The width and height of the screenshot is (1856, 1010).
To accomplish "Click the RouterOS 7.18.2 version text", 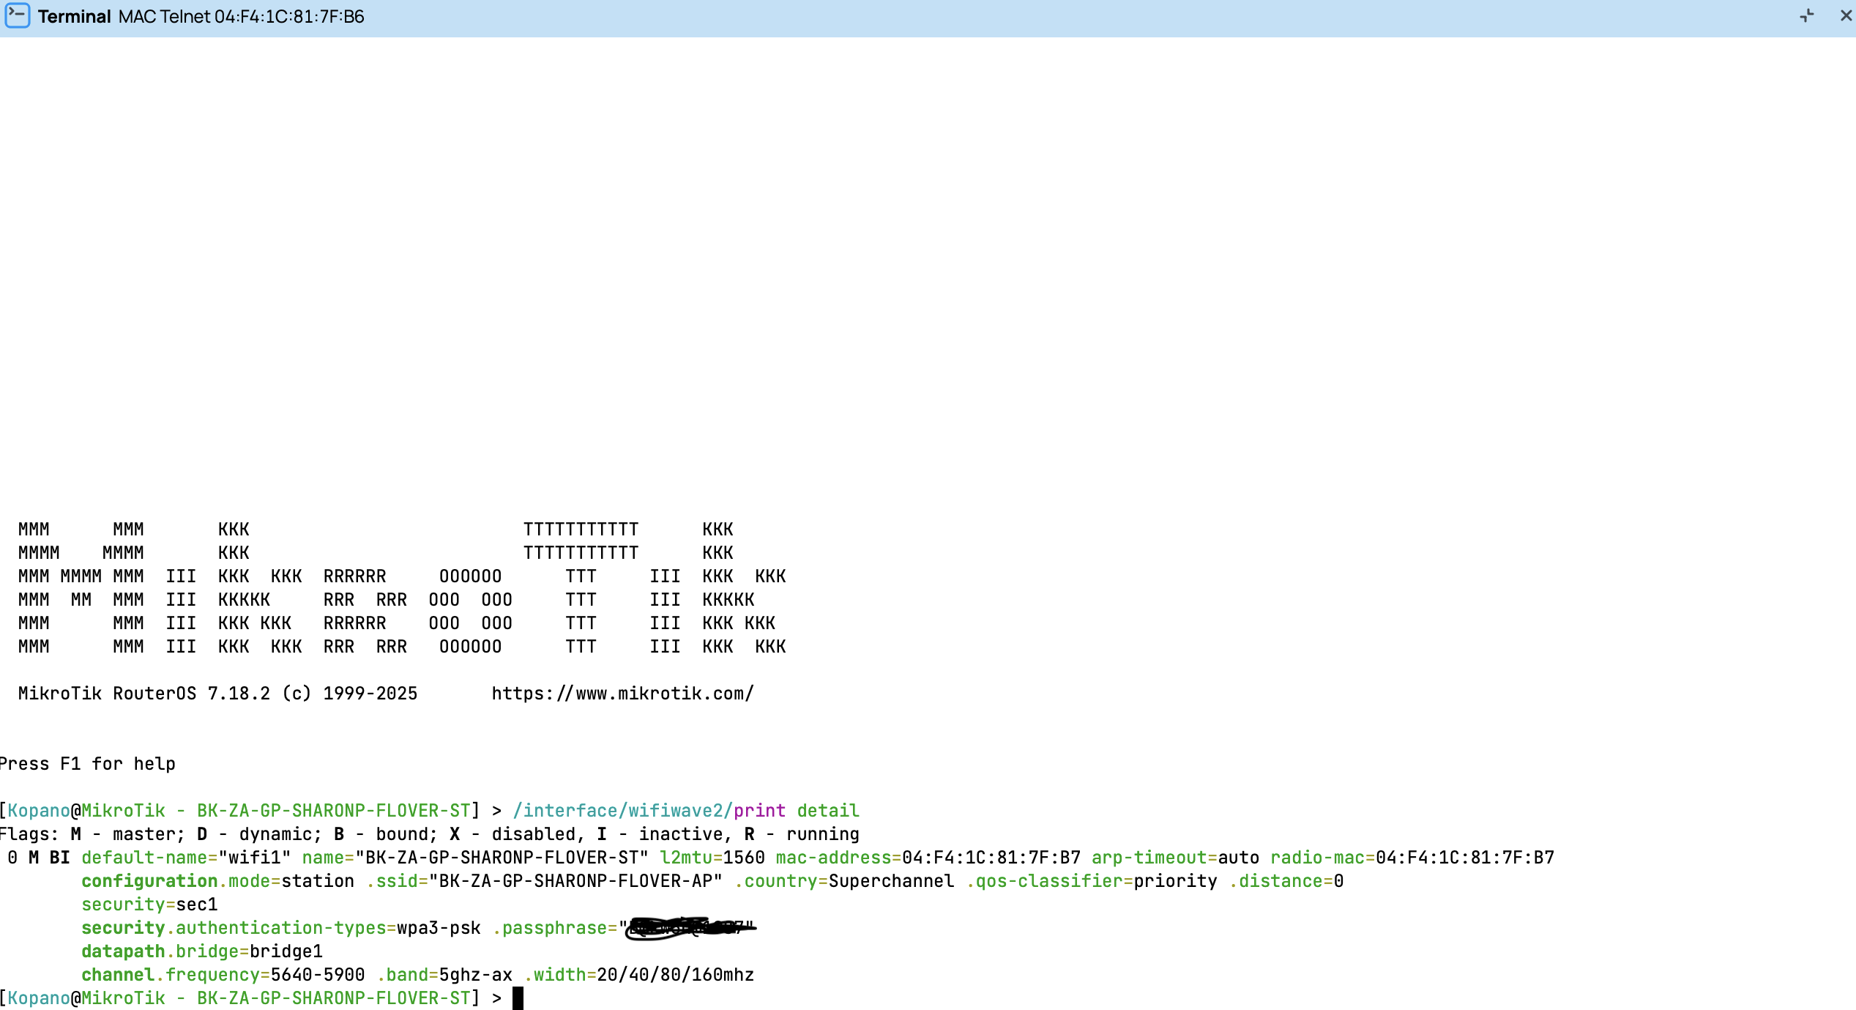I will [x=190, y=694].
